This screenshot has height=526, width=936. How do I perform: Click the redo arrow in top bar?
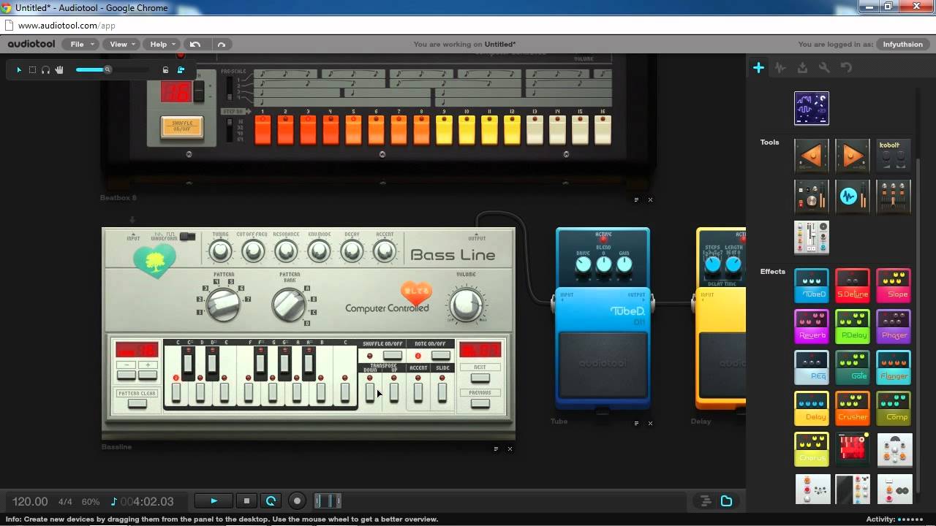[x=222, y=44]
